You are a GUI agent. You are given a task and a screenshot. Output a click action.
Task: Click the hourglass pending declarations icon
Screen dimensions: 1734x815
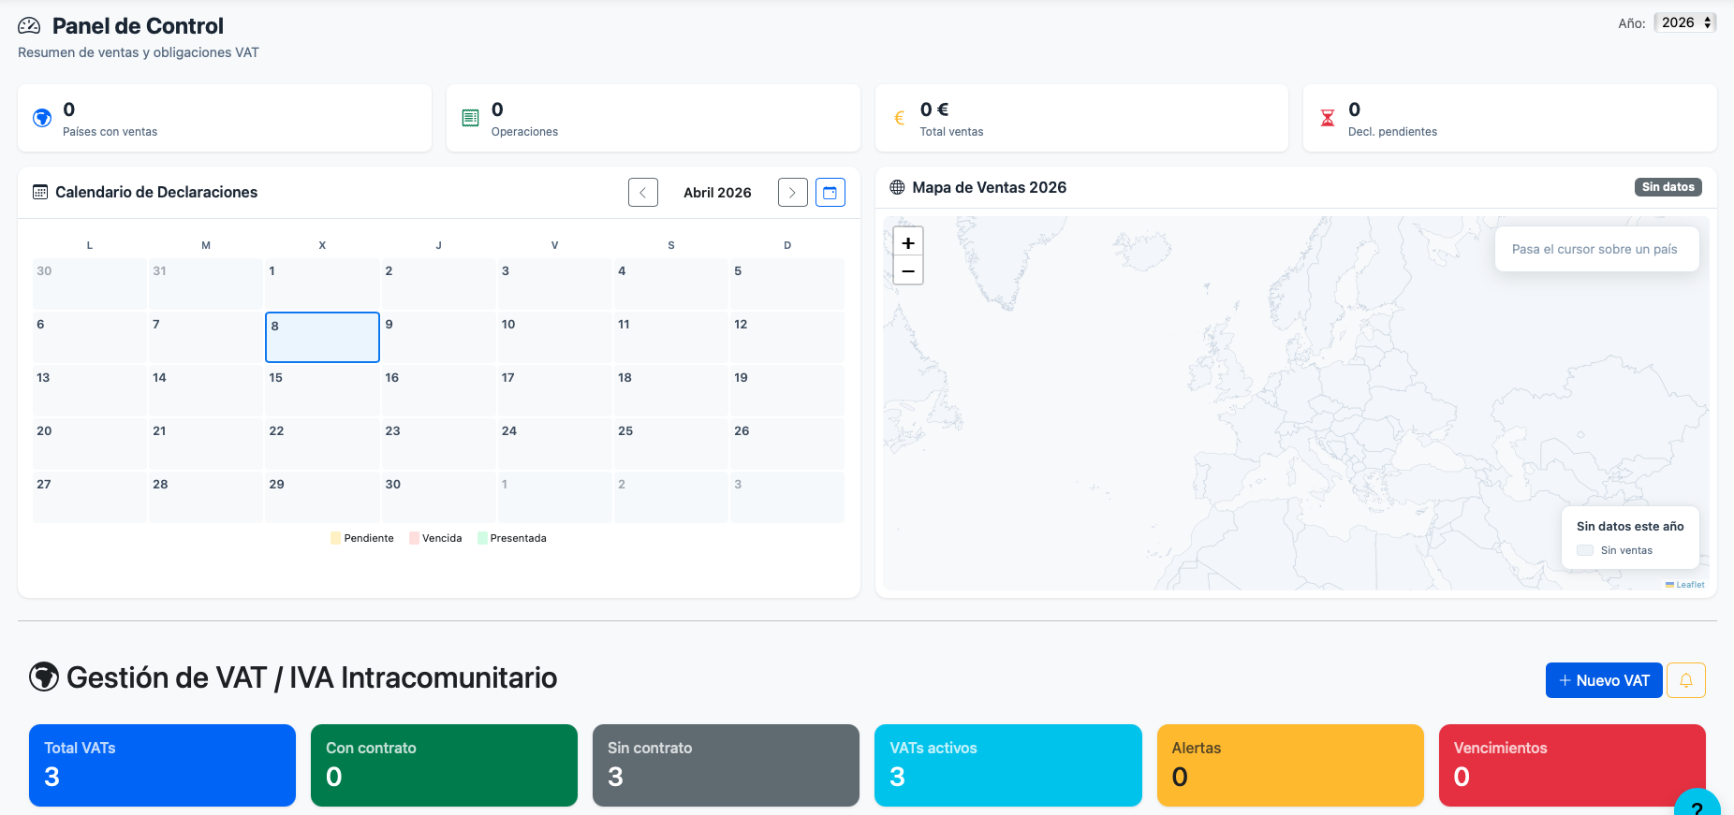[1327, 118]
